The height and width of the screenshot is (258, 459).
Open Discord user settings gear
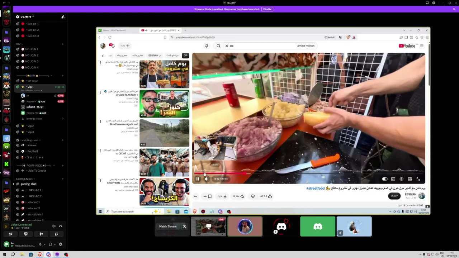click(61, 244)
